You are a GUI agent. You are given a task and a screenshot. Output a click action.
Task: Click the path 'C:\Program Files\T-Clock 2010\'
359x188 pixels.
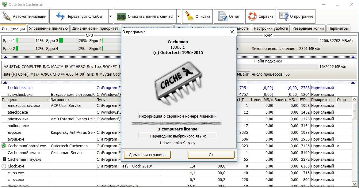[x=124, y=166]
